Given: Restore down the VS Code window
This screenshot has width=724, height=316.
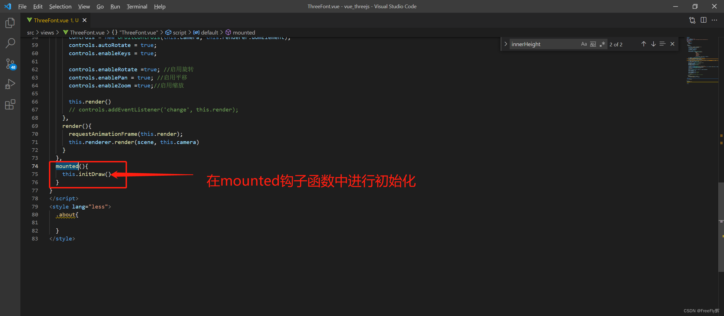Looking at the screenshot, I should [695, 6].
